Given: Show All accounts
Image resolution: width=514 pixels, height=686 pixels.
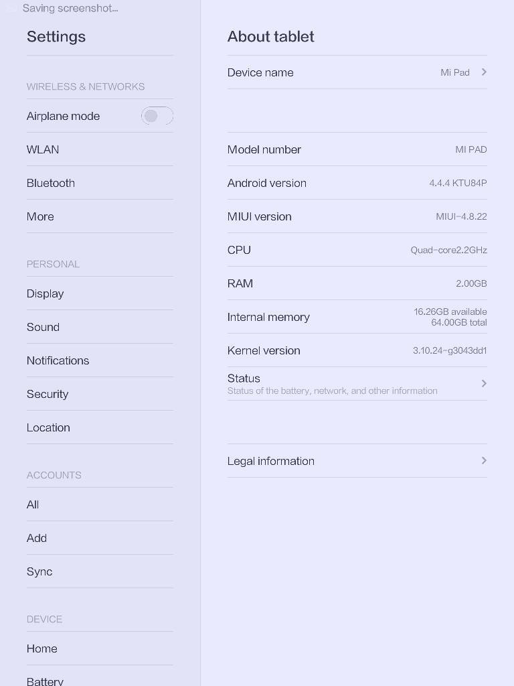Looking at the screenshot, I should pyautogui.click(x=100, y=504).
